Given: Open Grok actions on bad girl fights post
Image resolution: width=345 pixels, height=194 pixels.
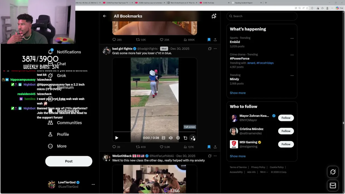Looking at the screenshot, I should click(x=210, y=49).
